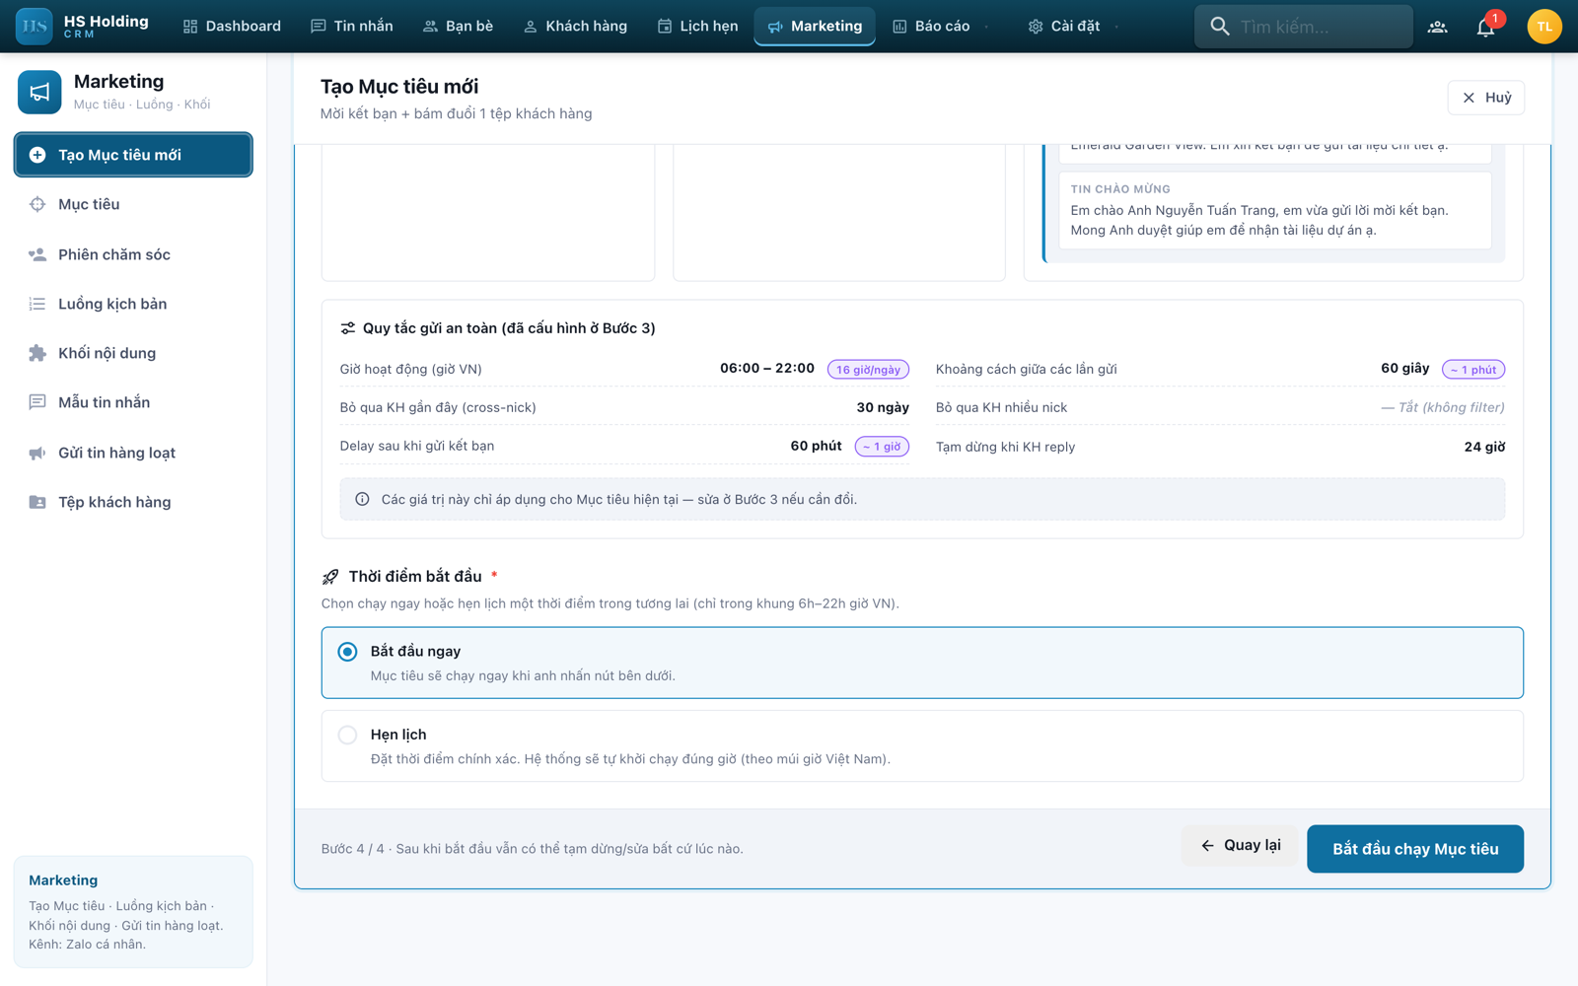Select the Hẹn lịch radio button

point(347,735)
